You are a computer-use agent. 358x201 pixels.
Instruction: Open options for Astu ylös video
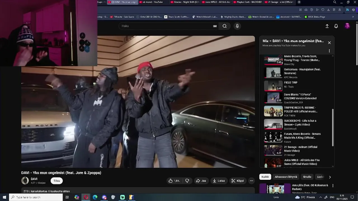(333, 186)
